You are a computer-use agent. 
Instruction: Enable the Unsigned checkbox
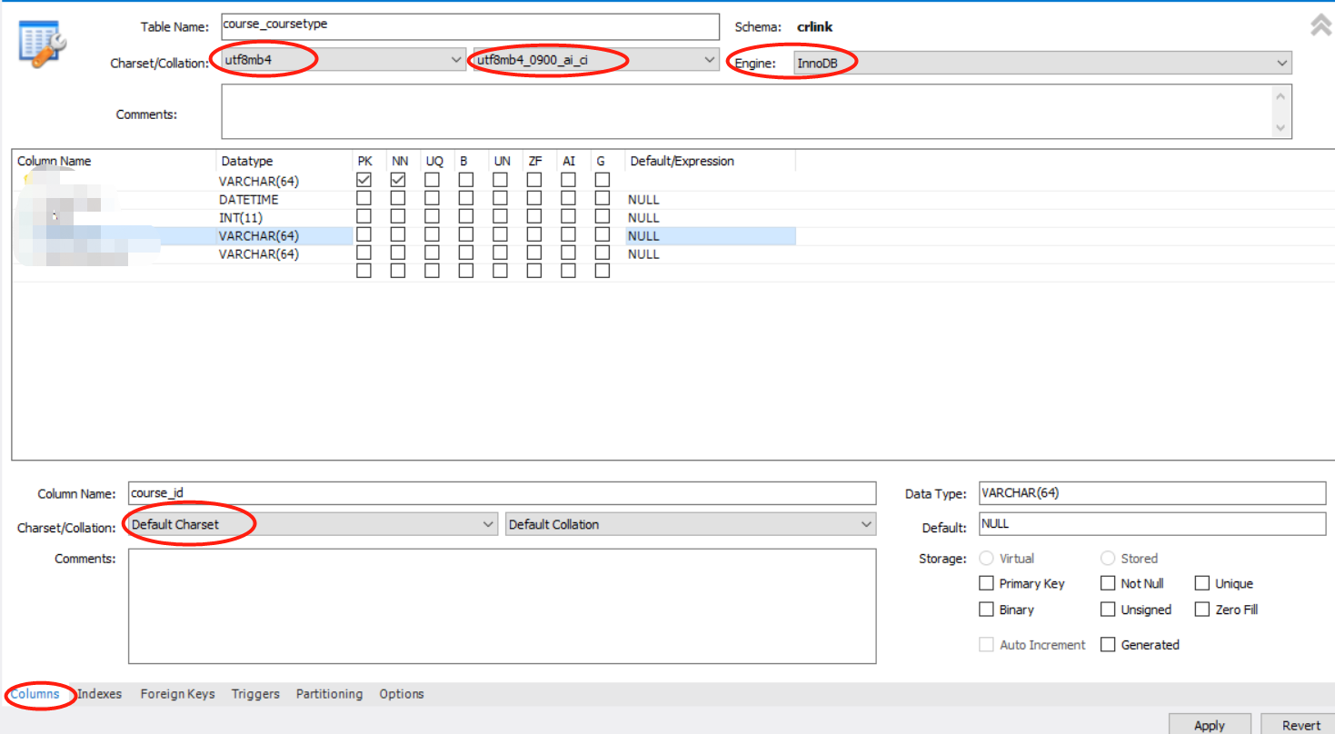[x=1107, y=610]
